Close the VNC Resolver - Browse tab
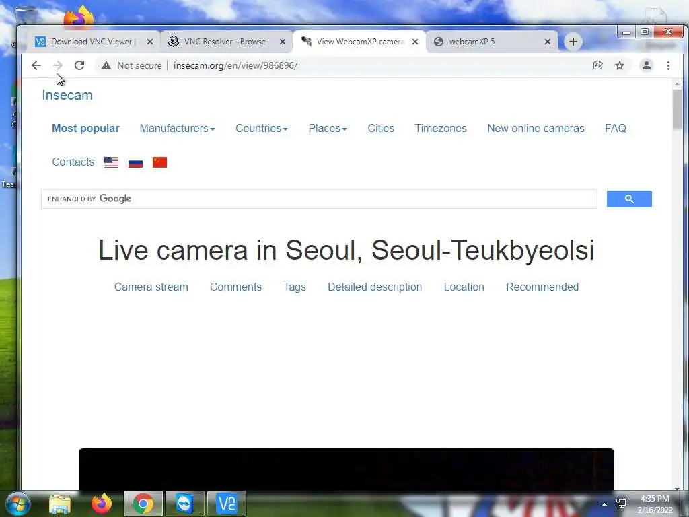Image resolution: width=689 pixels, height=517 pixels. point(283,42)
